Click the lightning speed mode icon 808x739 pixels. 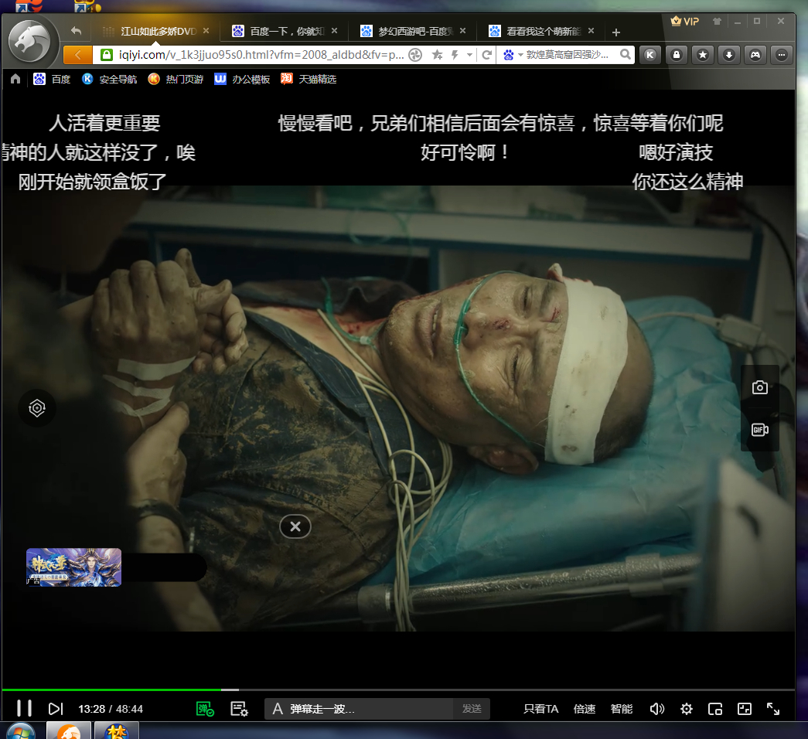455,55
